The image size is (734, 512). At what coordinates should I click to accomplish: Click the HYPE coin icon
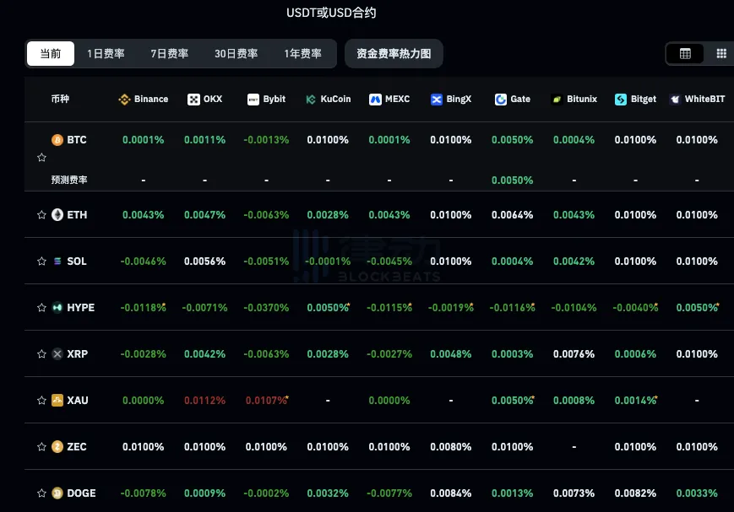click(x=57, y=307)
